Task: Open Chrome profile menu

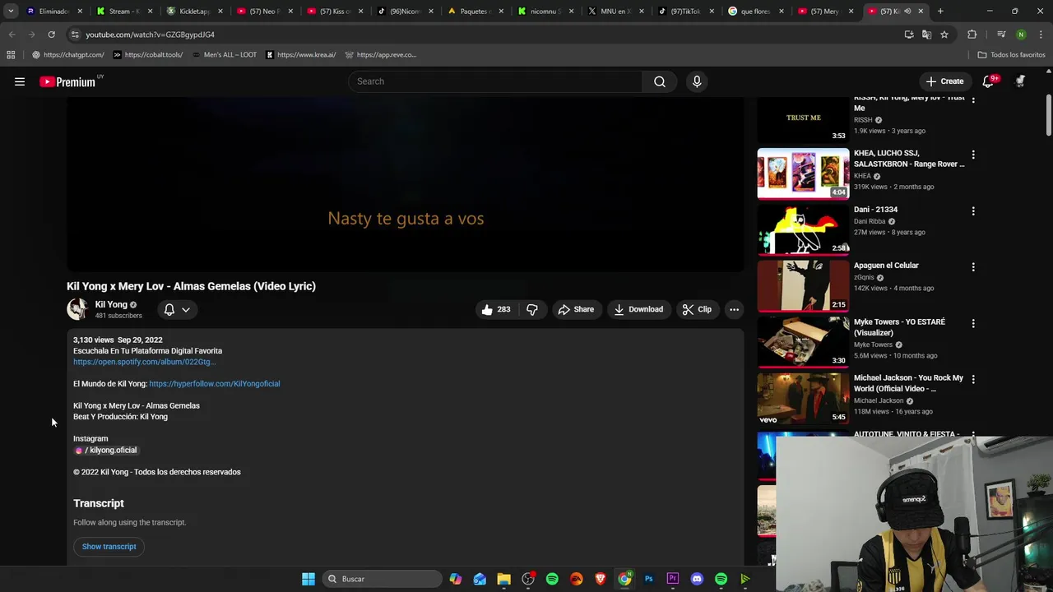Action: (1021, 35)
